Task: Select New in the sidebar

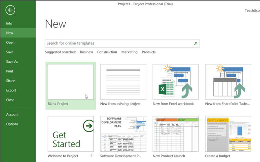Action: [x=18, y=33]
